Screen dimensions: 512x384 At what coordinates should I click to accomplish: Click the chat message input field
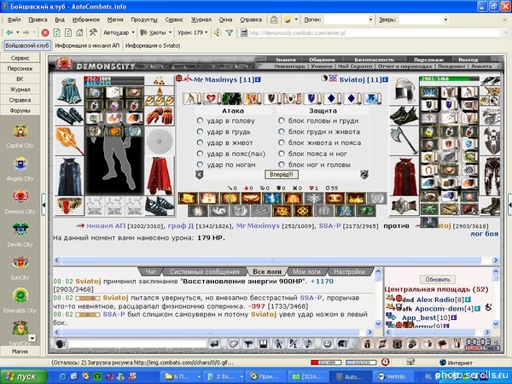tap(137, 344)
